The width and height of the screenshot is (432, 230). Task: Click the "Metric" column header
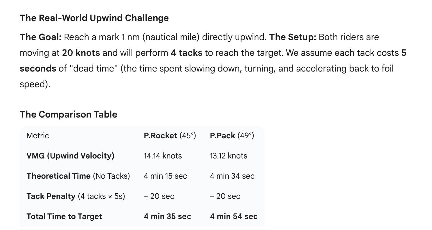[38, 136]
